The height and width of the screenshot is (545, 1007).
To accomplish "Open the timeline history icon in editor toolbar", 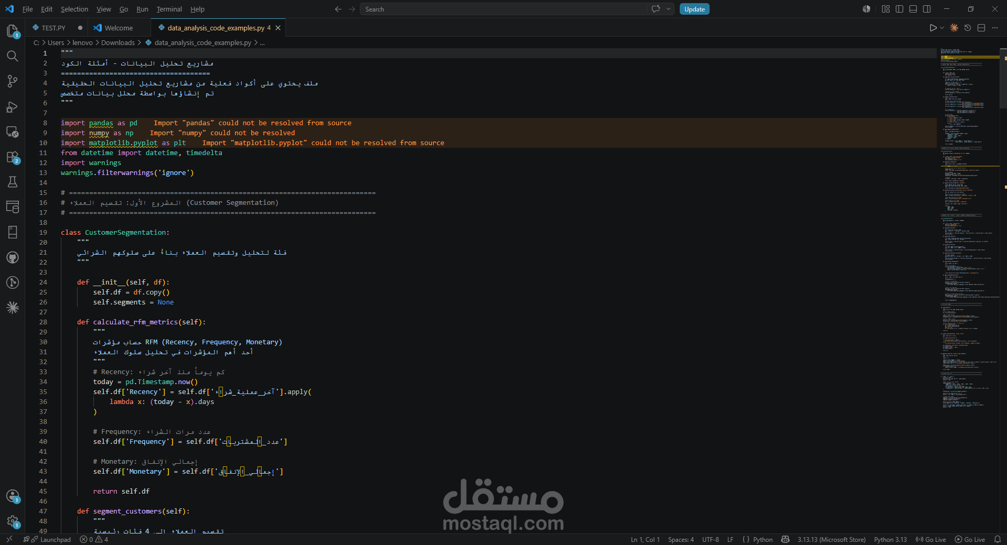I will (x=968, y=28).
